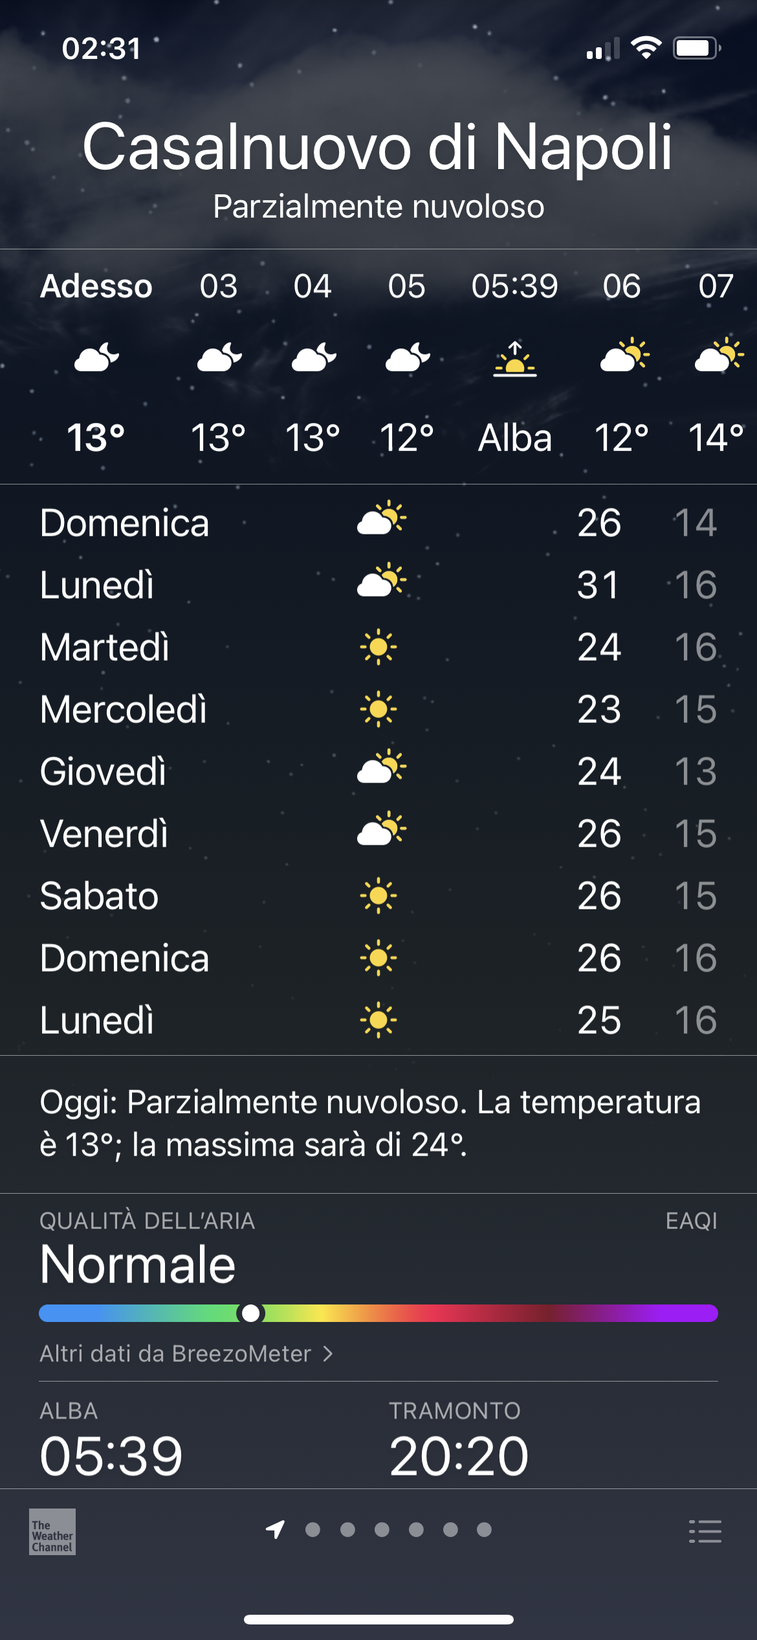Tap the Wi-Fi status icon
Screen dimensions: 757x1640
coord(646,48)
